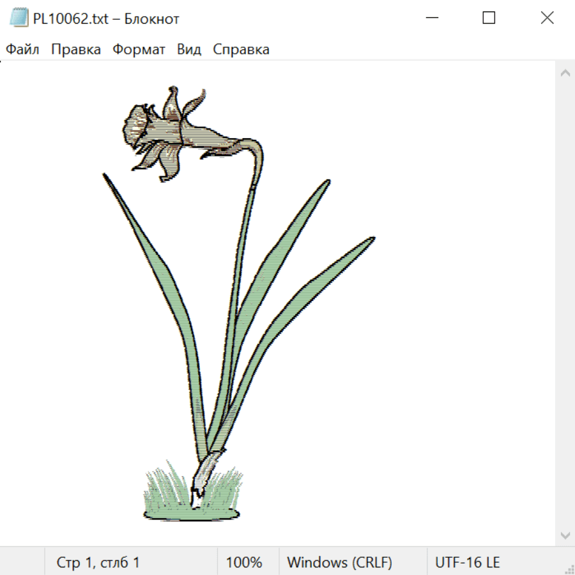
Task: Open the Правка menu
Action: (x=76, y=50)
